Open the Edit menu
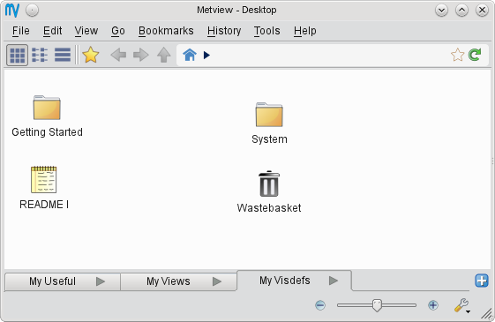This screenshot has width=495, height=322. tap(52, 31)
